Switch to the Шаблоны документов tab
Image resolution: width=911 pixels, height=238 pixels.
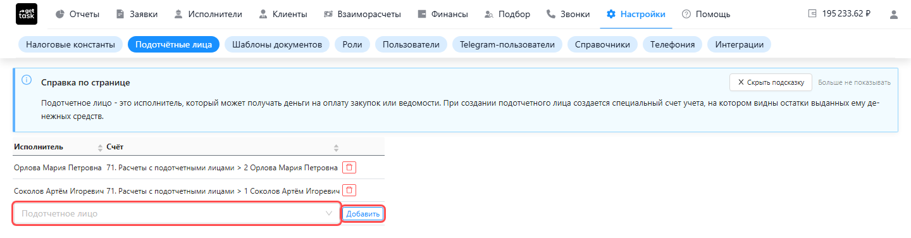coord(277,45)
